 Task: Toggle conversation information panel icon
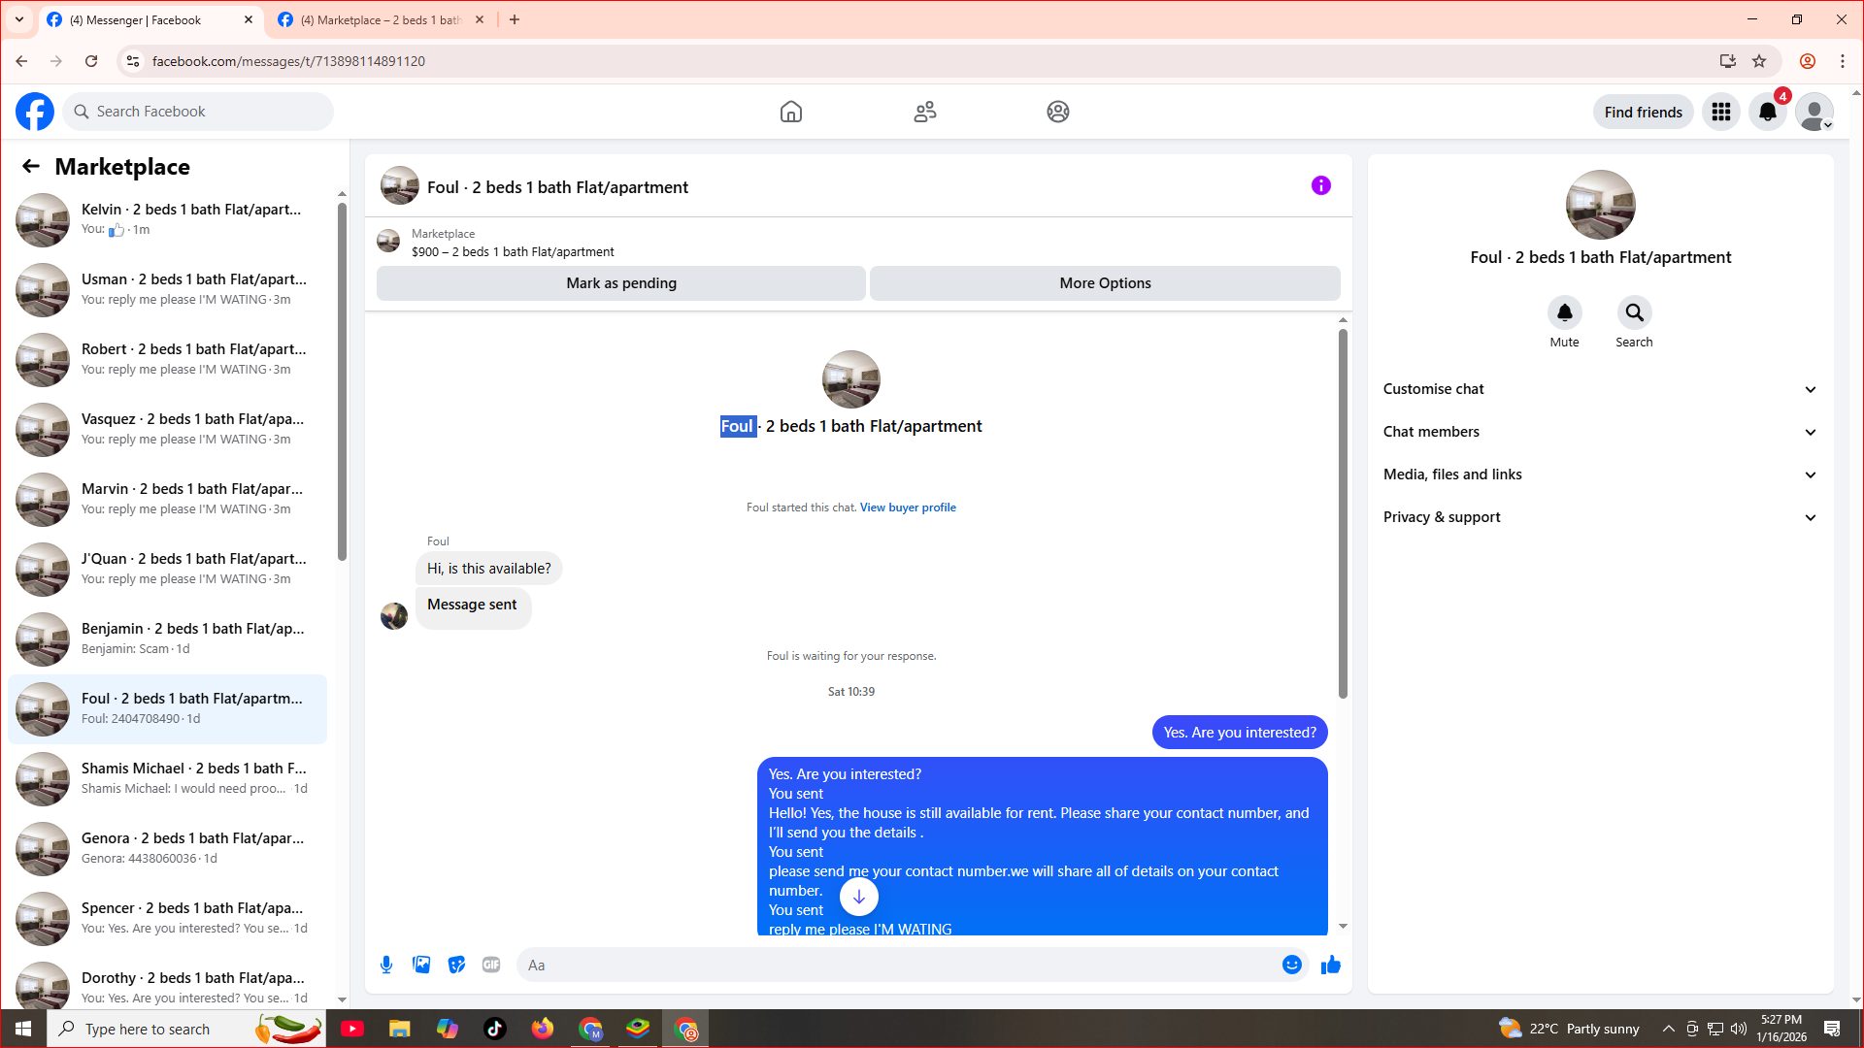pos(1320,185)
